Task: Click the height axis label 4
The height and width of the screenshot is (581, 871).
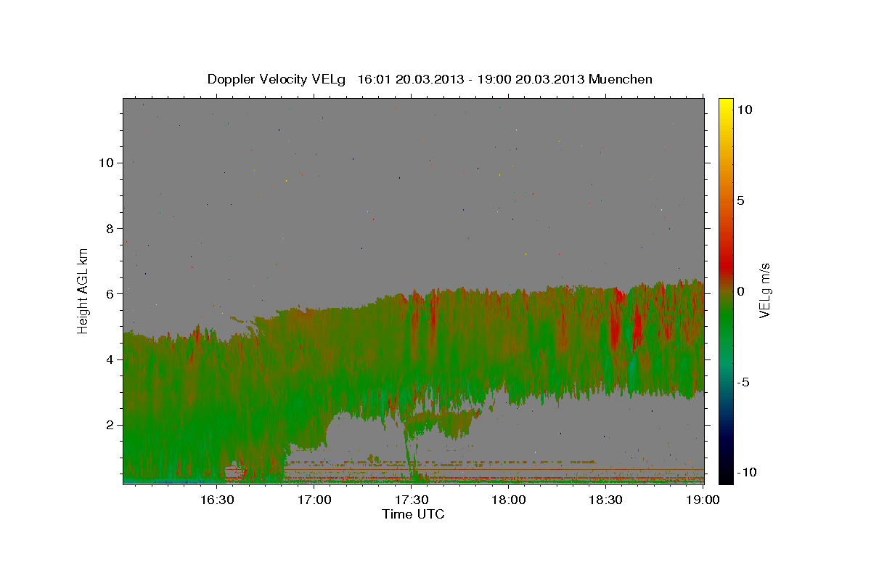Action: pyautogui.click(x=110, y=359)
